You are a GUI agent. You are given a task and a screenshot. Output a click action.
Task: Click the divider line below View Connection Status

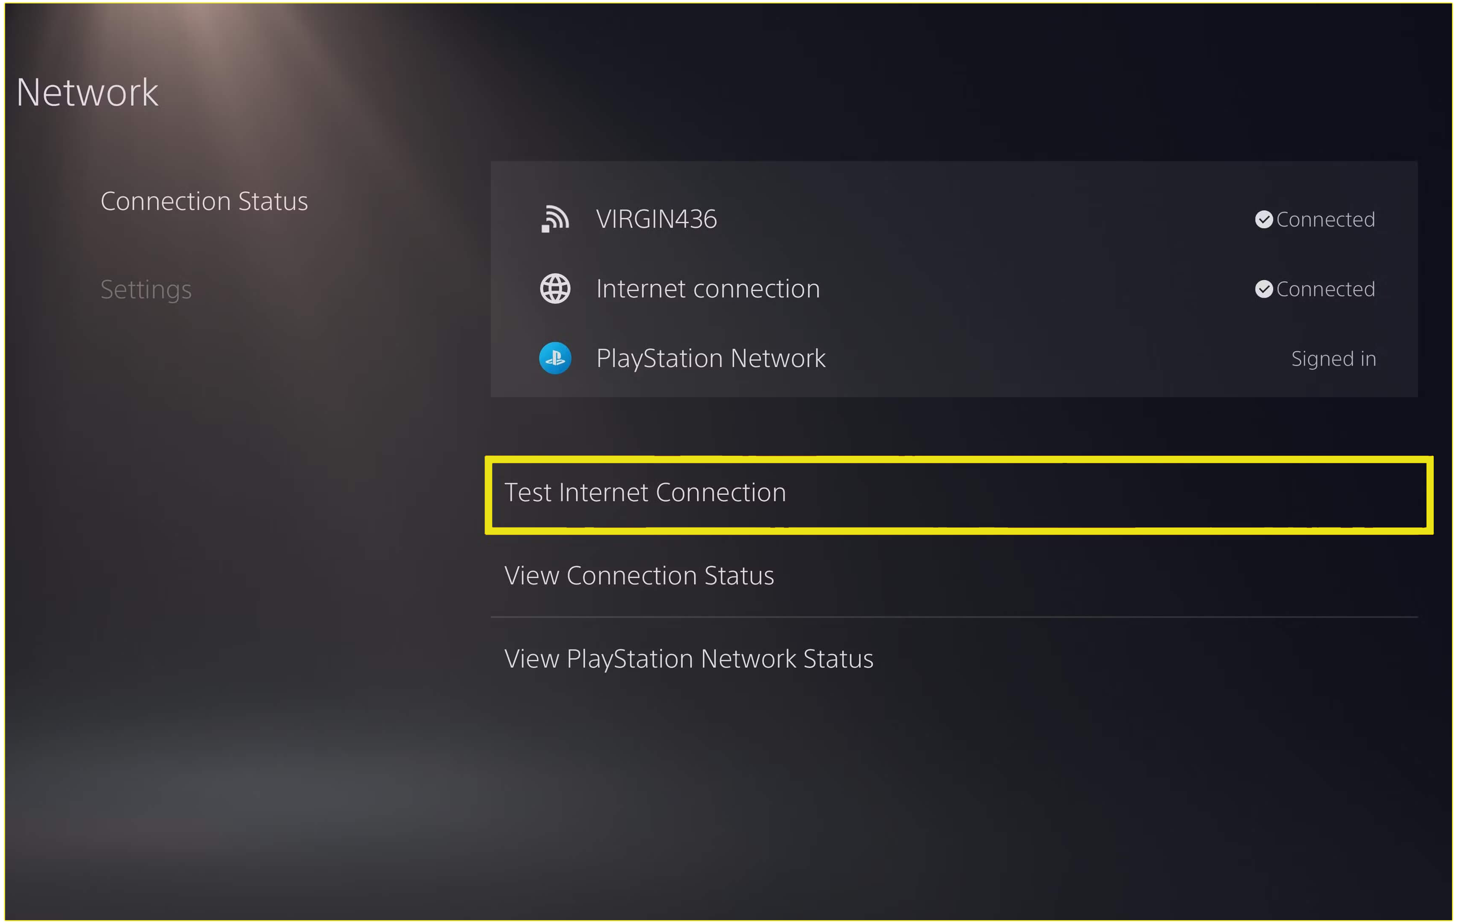coord(954,617)
